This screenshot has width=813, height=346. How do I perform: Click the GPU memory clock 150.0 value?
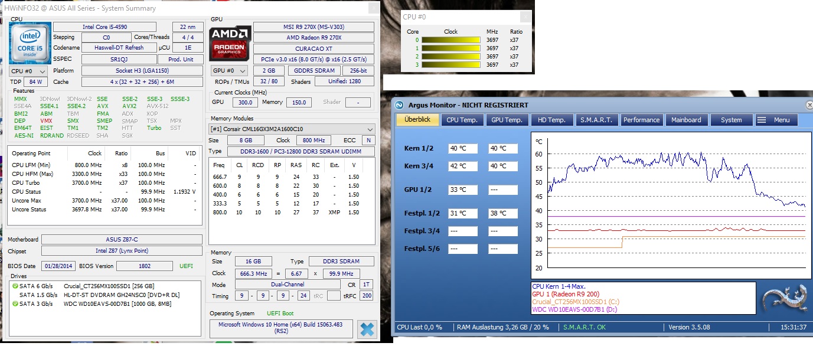pos(299,103)
